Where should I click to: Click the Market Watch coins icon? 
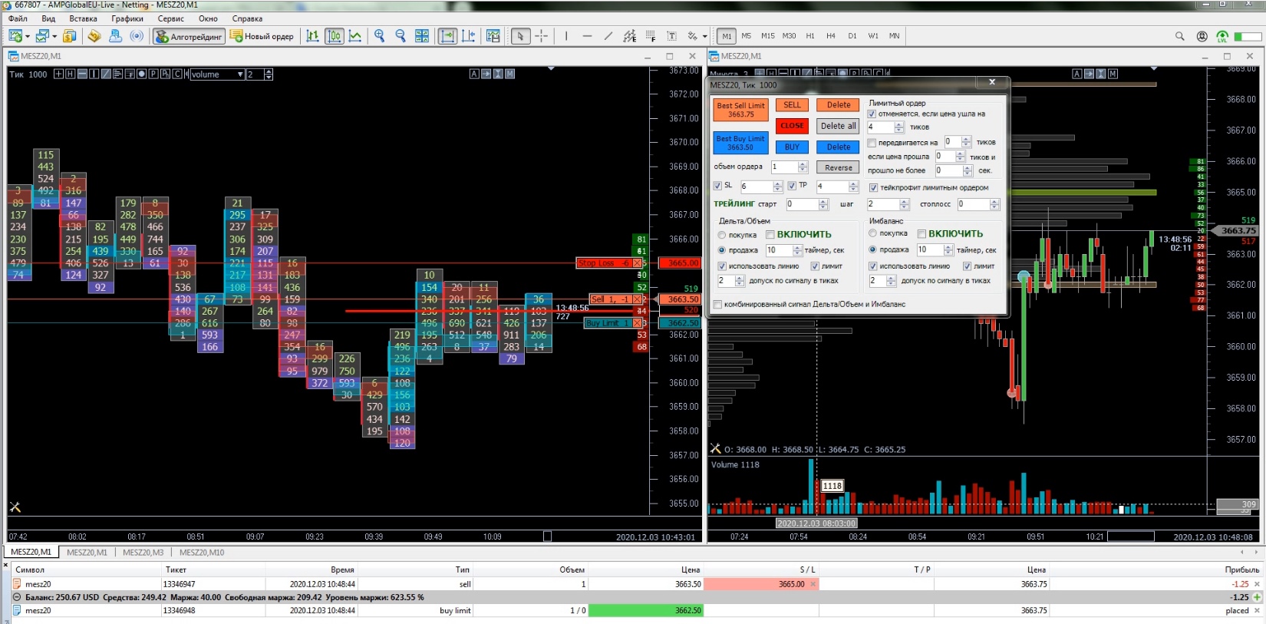pyautogui.click(x=70, y=36)
